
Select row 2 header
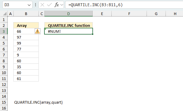point(4,25)
